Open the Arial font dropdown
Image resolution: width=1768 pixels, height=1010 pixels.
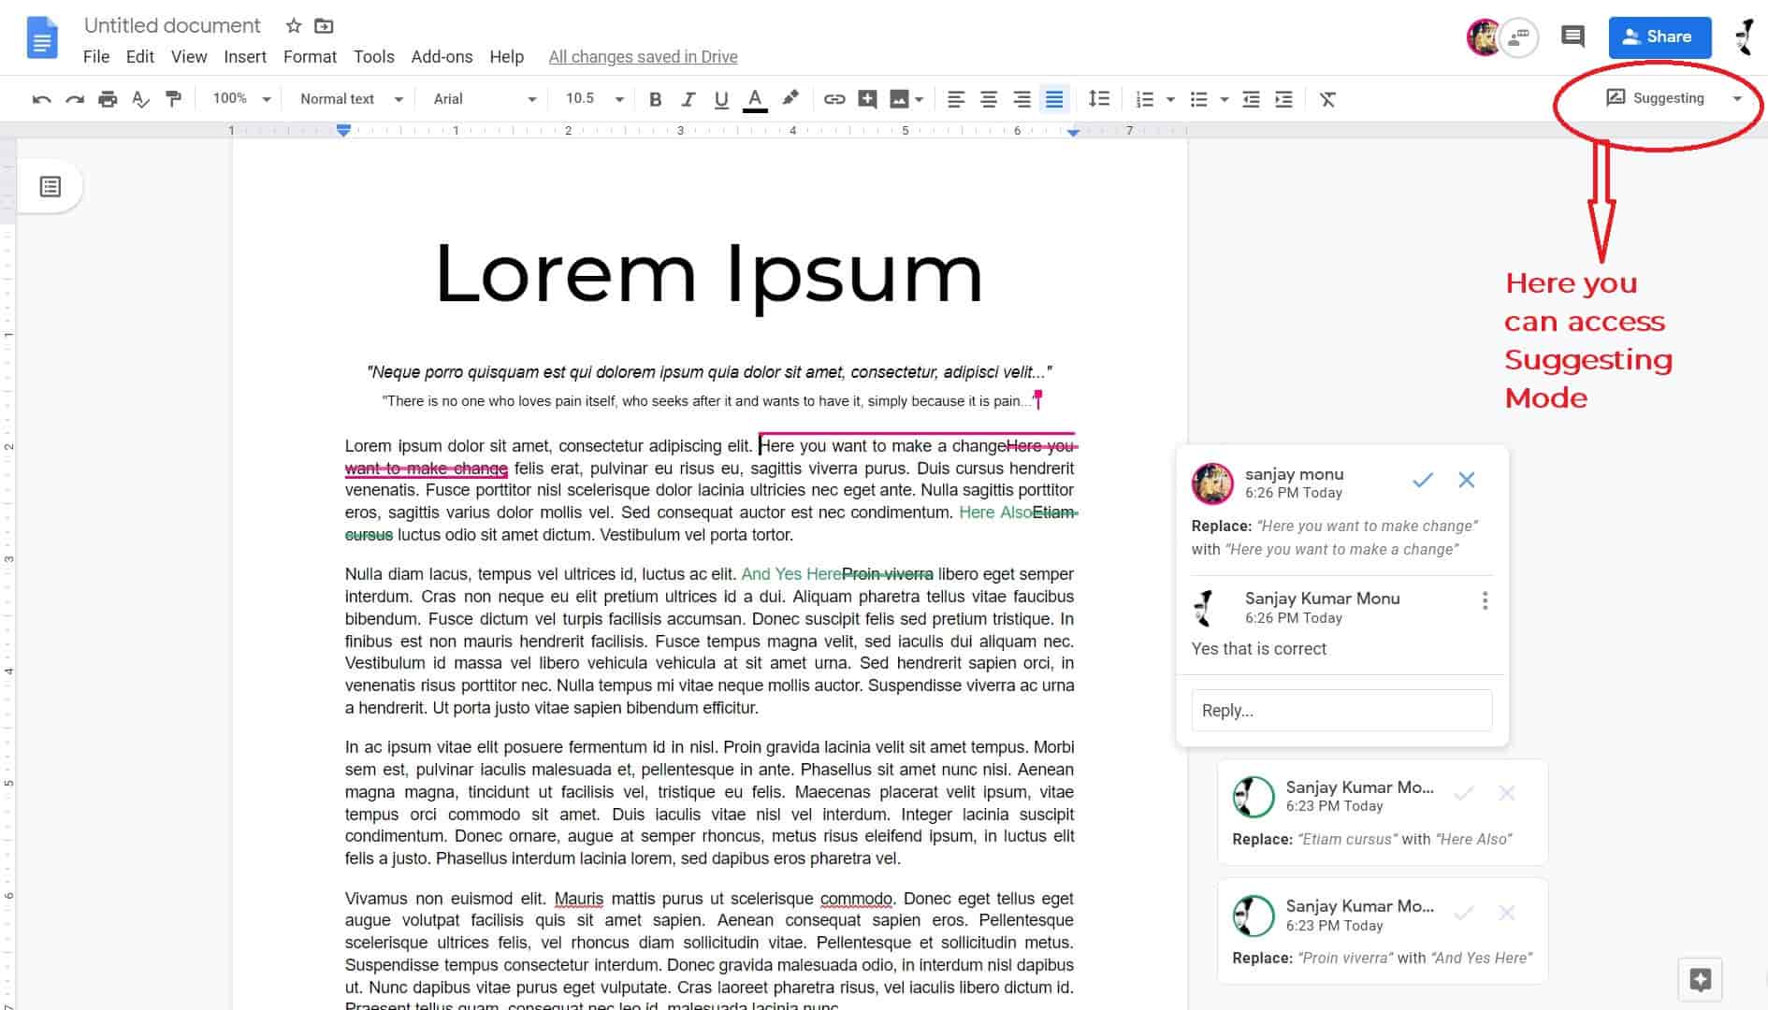485,99
